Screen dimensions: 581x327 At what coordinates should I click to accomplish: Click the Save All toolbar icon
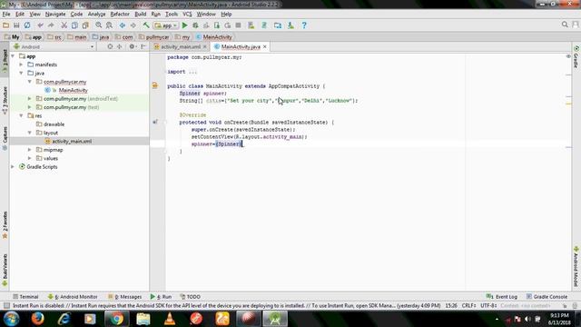pyautogui.click(x=16, y=25)
